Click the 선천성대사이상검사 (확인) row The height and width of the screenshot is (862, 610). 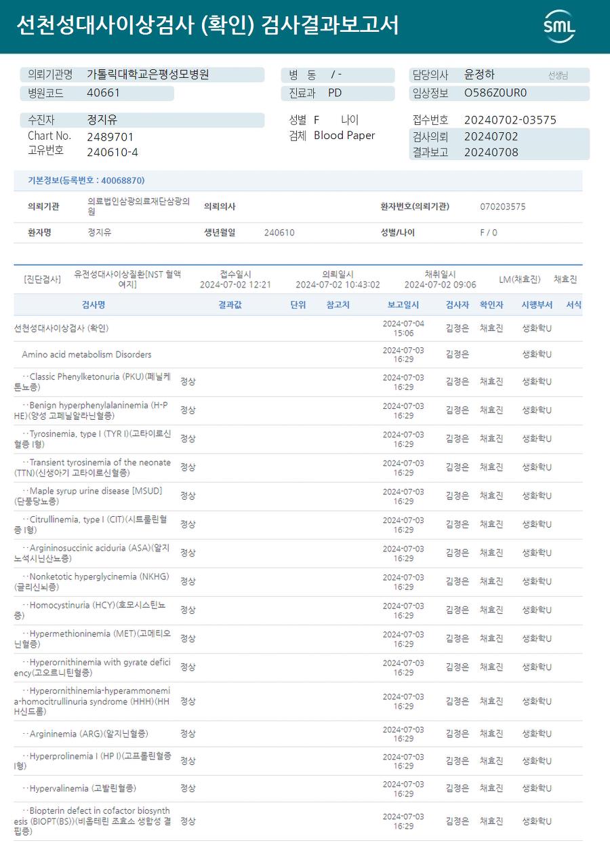pyautogui.click(x=298, y=328)
